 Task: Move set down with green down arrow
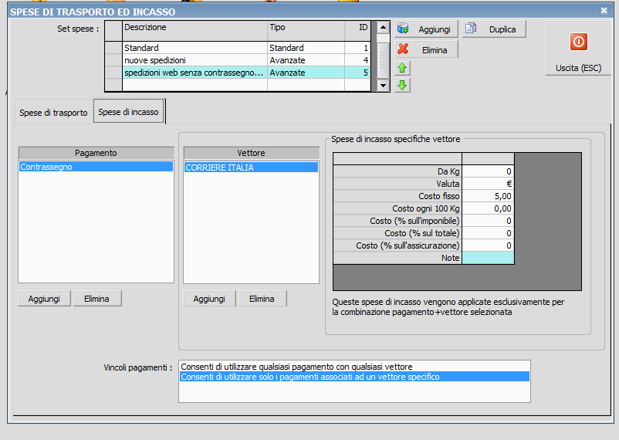[x=402, y=85]
